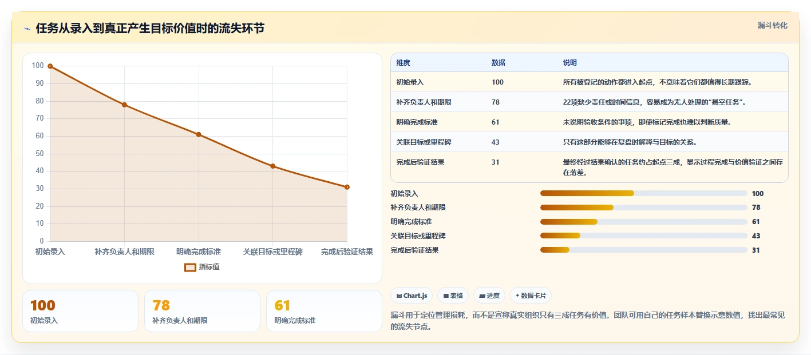This screenshot has height=355, width=811.
Task: Click the x-axis label 明确完成标准 under the chart
Action: 199,252
